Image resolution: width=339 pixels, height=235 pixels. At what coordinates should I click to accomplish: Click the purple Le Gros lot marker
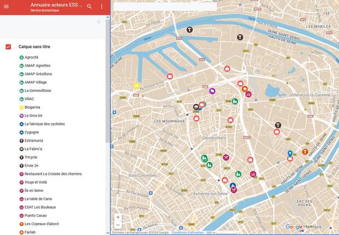click(212, 91)
